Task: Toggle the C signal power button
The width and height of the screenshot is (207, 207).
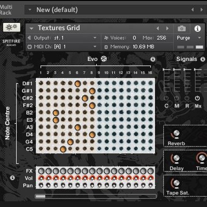Action: coord(166,98)
